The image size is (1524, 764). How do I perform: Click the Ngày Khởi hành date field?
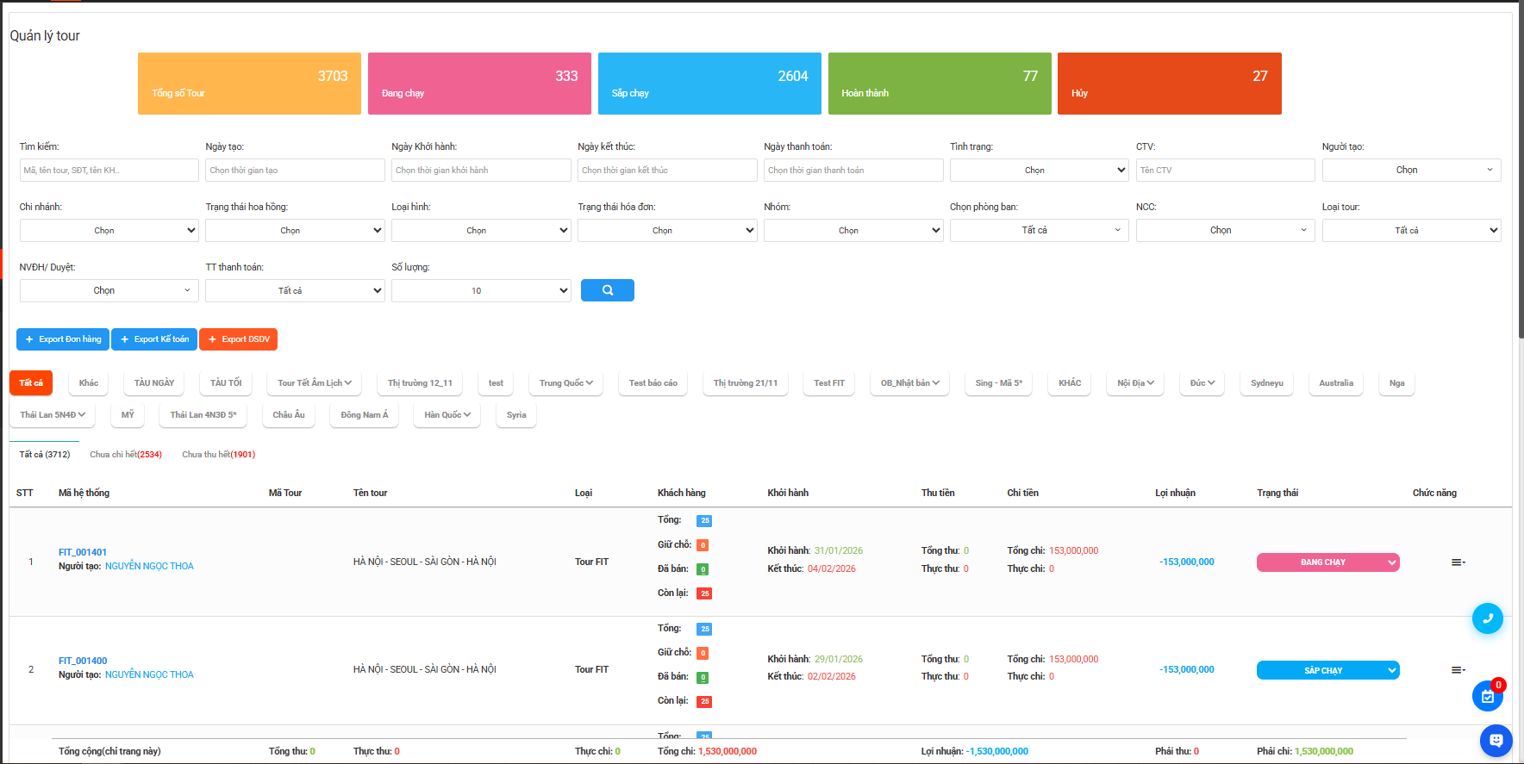[480, 171]
